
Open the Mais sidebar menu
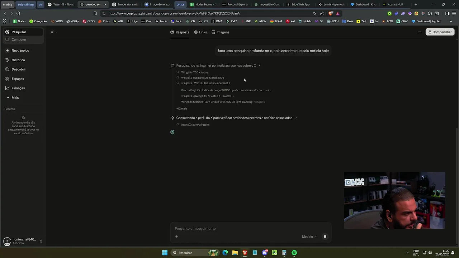(12, 97)
